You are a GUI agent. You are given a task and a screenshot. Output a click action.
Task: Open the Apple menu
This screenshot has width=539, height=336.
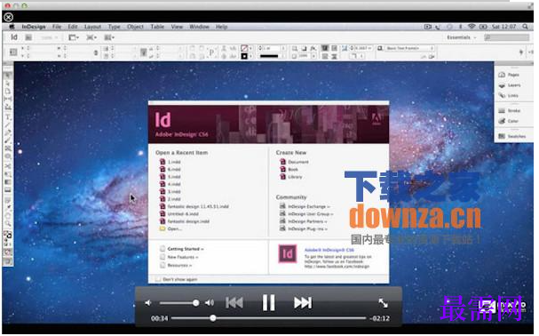point(12,27)
